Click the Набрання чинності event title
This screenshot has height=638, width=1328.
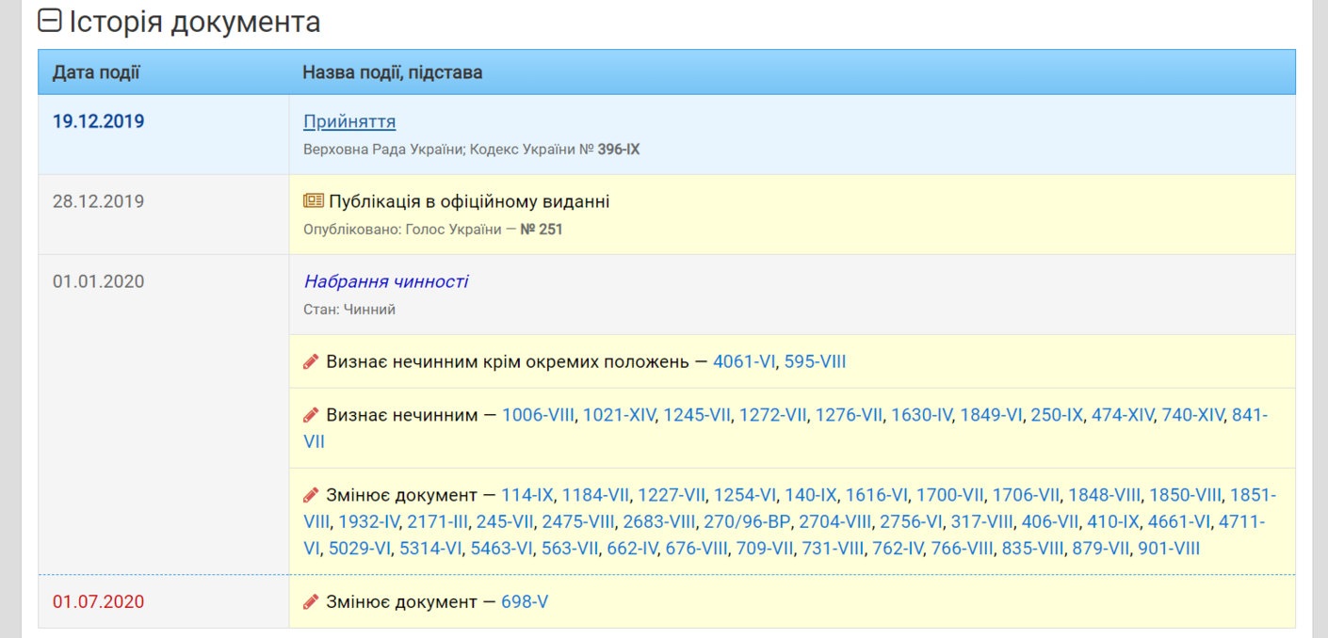pyautogui.click(x=385, y=281)
